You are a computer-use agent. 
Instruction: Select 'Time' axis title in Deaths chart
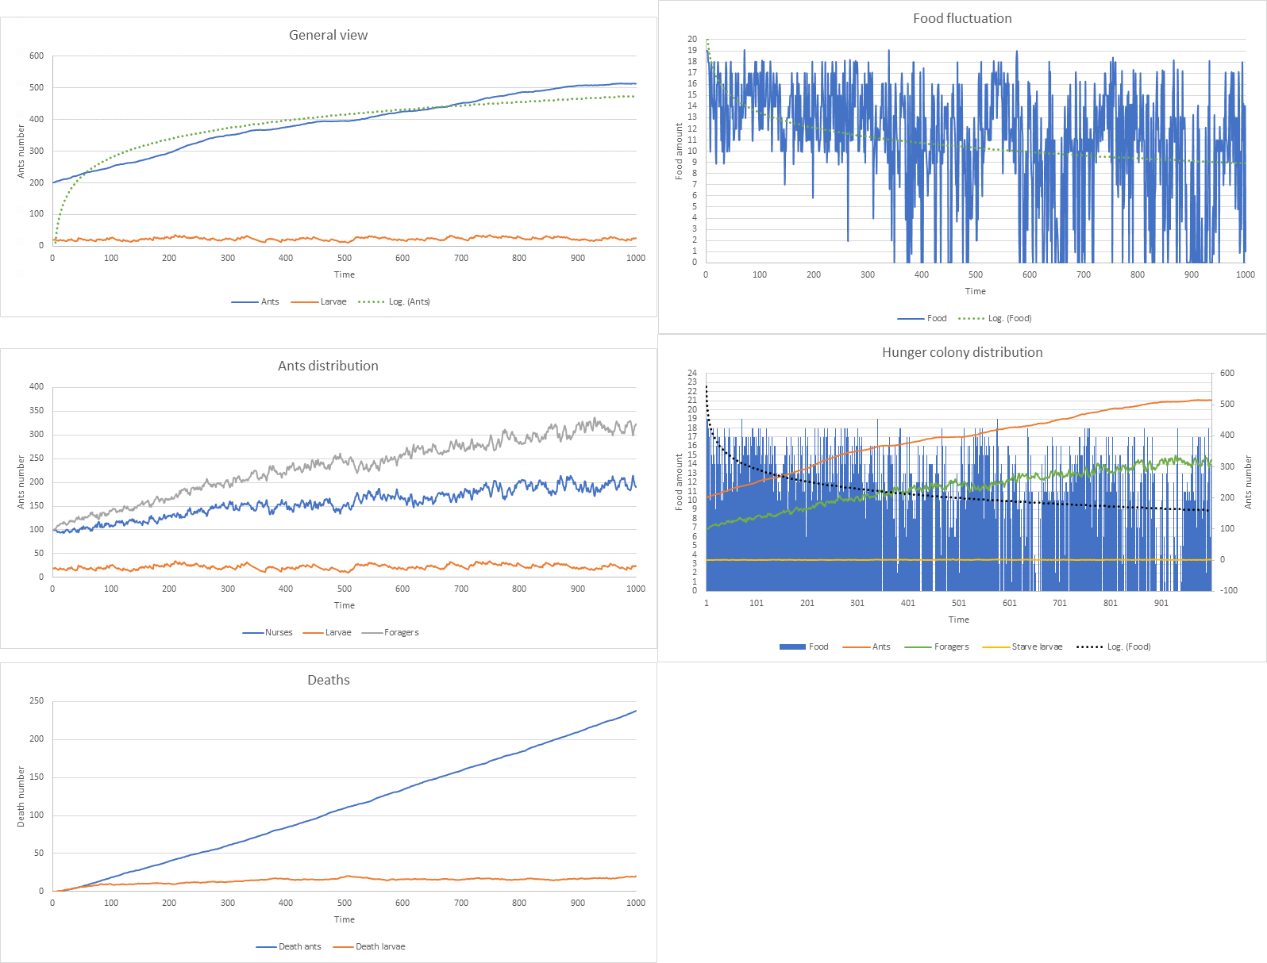(x=345, y=919)
